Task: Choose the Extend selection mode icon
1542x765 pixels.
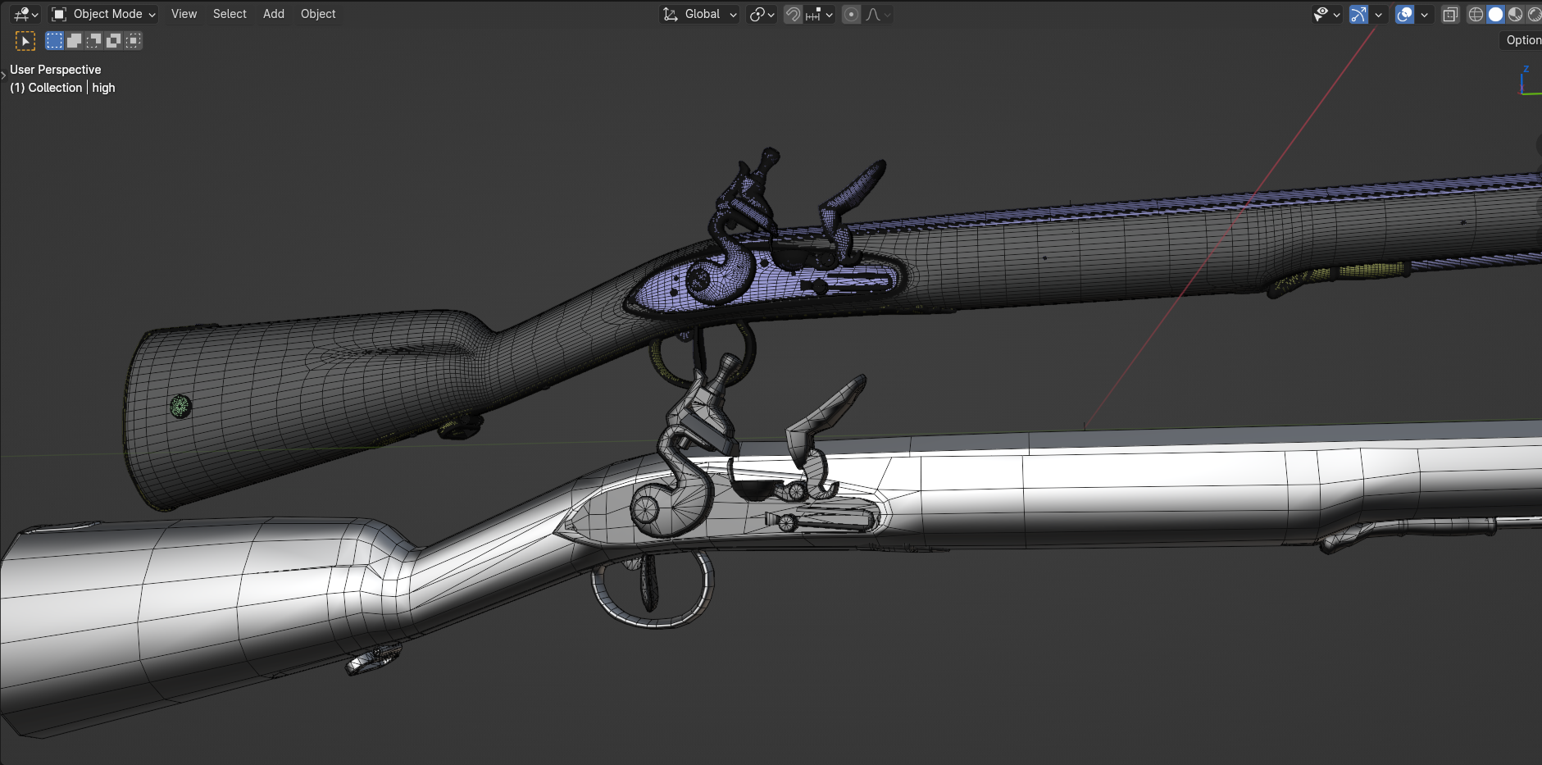Action: click(74, 41)
